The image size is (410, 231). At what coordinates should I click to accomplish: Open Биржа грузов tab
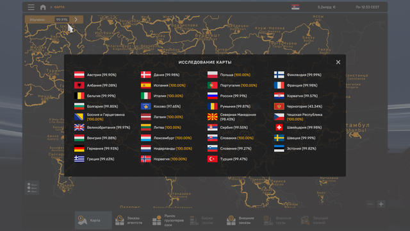[204, 220]
